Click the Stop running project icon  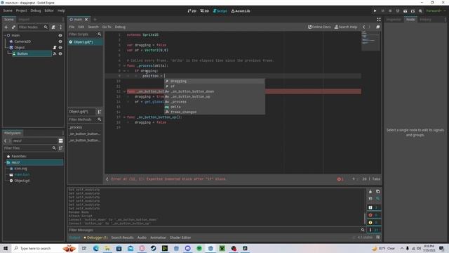pos(390,11)
